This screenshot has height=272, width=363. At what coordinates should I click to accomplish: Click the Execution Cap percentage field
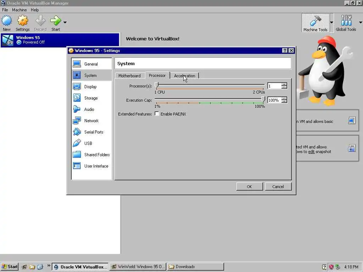click(x=274, y=100)
